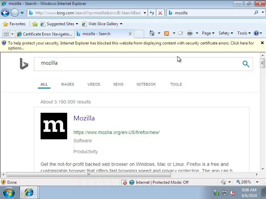This screenshot has height=199, width=266.
Task: Click the Add to Favorites Bar icon
Action: click(35, 24)
